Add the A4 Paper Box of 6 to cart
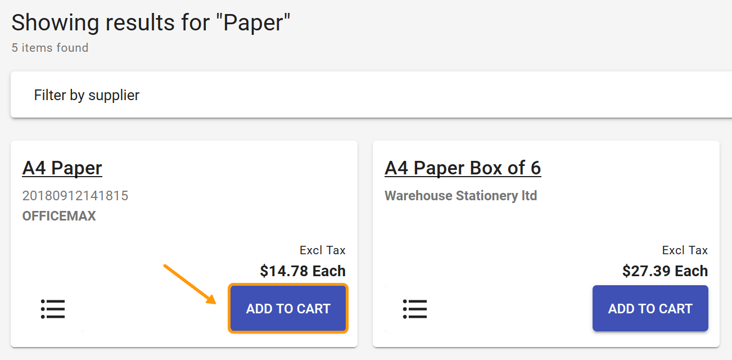 [650, 308]
